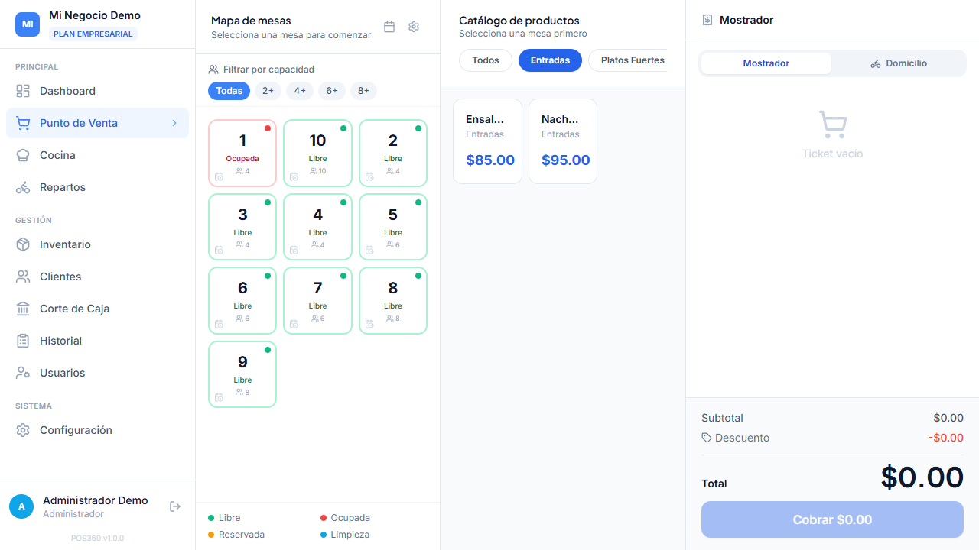The height and width of the screenshot is (550, 979).
Task: Click the Descuento label in ticket totals
Action: [x=742, y=438]
